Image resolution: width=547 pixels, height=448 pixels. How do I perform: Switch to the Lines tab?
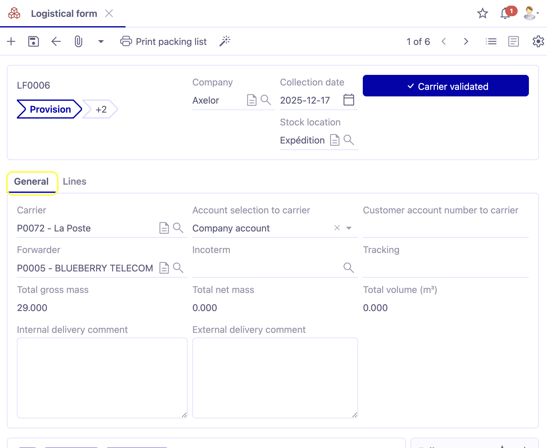pos(75,181)
